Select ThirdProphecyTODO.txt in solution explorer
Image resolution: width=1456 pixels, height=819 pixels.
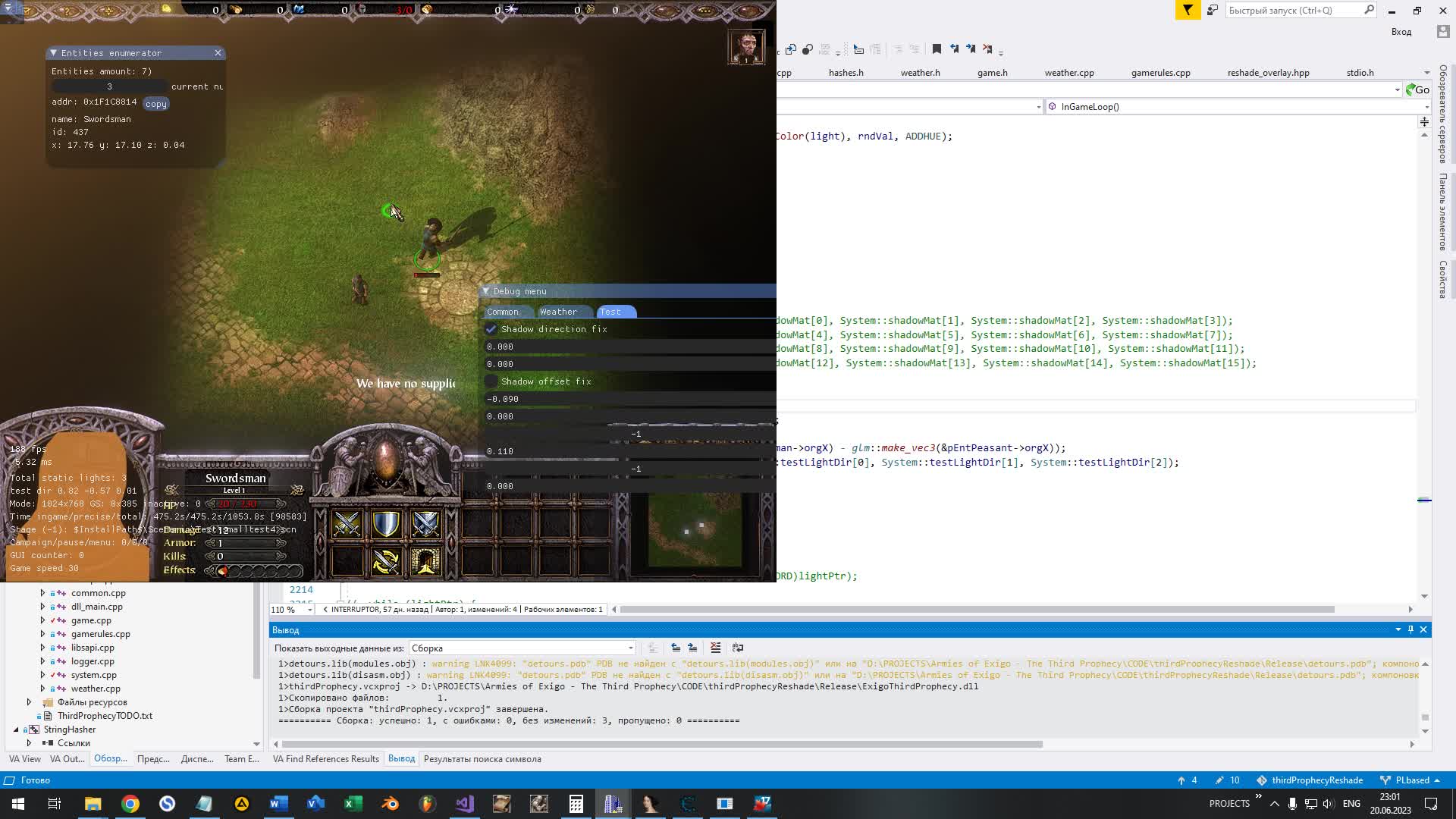click(x=105, y=716)
